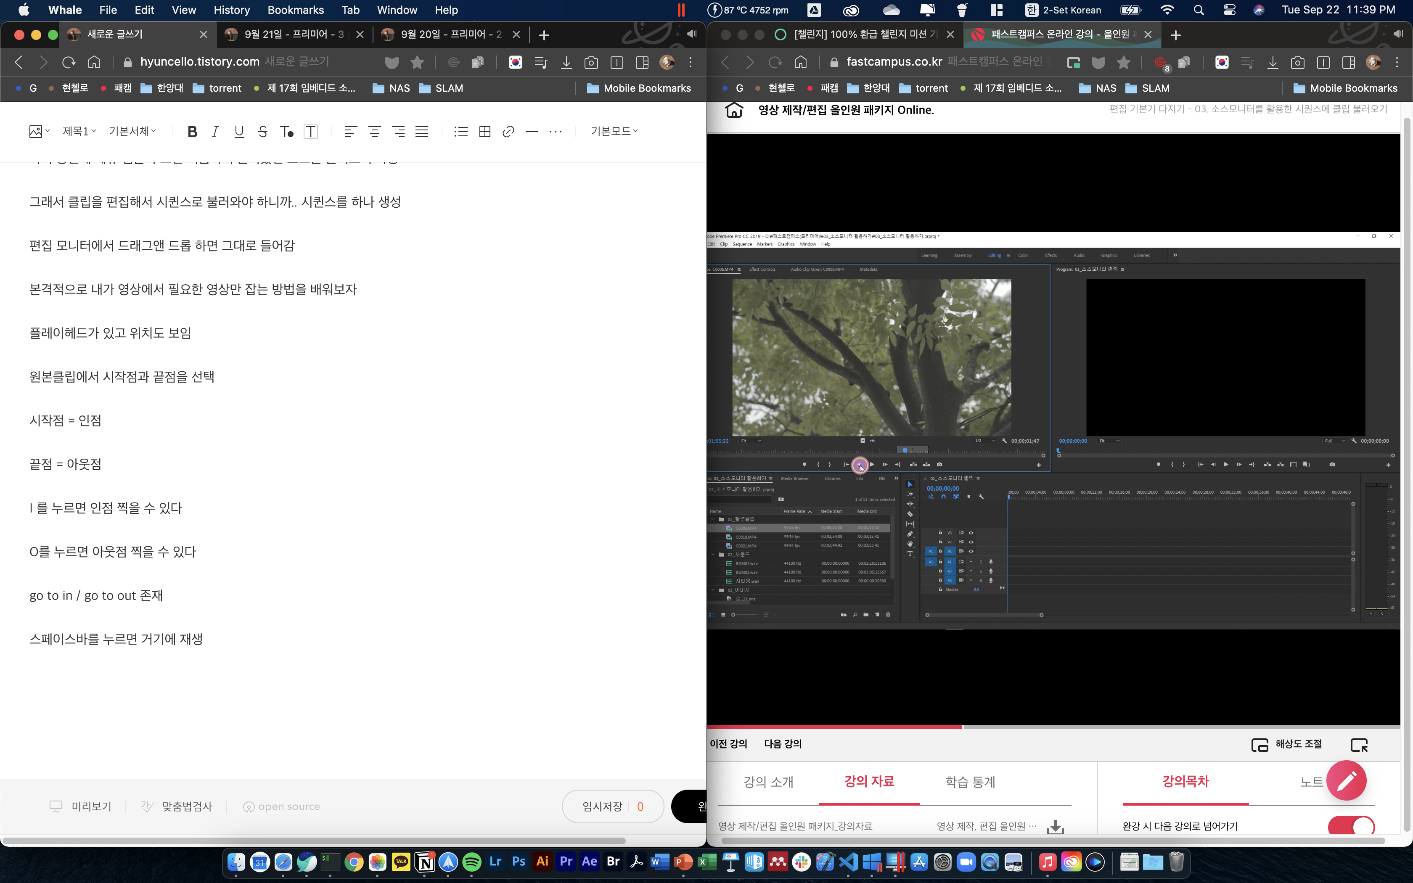Apply italic formatting in editor toolbar
Image resolution: width=1413 pixels, height=883 pixels.
click(215, 132)
